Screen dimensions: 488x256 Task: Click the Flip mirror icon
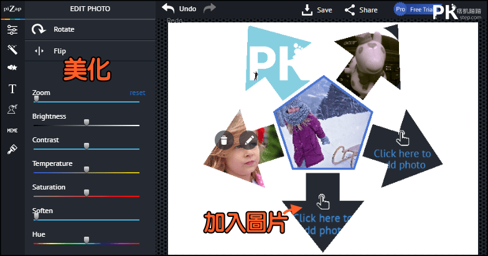pyautogui.click(x=39, y=51)
